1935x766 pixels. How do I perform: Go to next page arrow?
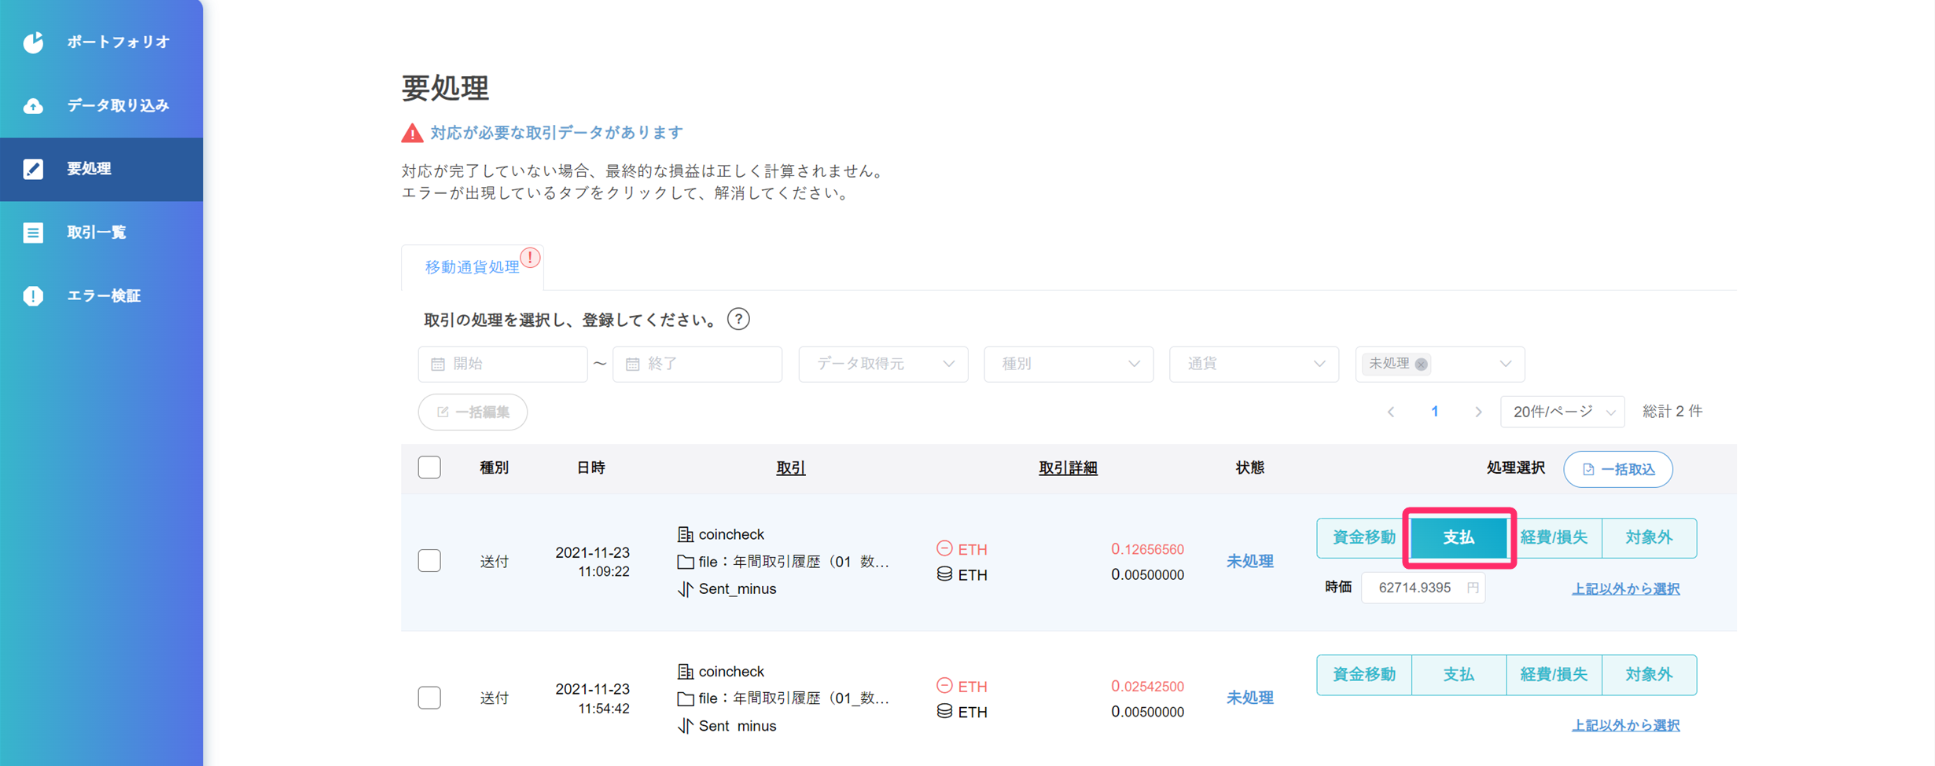[x=1478, y=412]
